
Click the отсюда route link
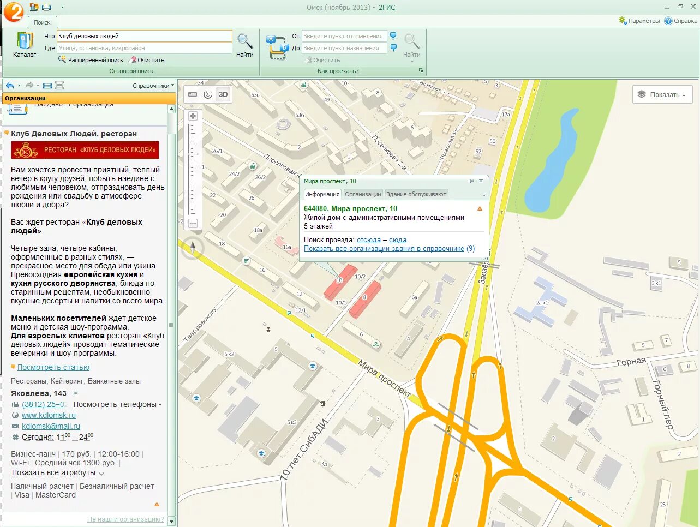pyautogui.click(x=369, y=240)
